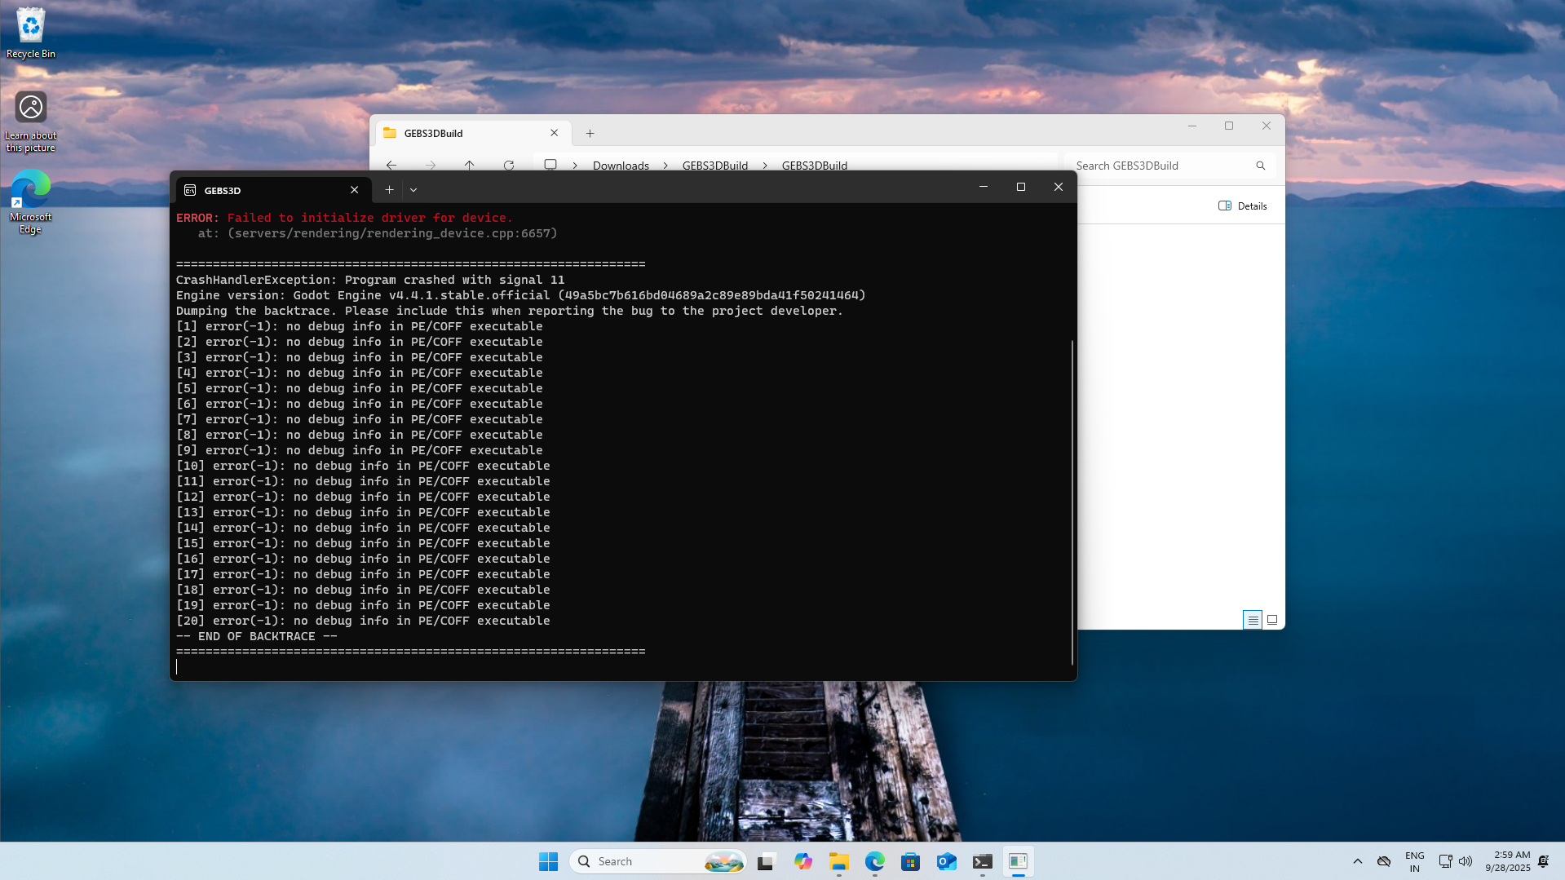
Task: Open the Recycle Bin desktop icon
Action: 31,33
